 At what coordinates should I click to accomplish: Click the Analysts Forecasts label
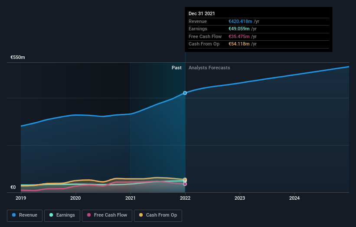click(x=209, y=68)
